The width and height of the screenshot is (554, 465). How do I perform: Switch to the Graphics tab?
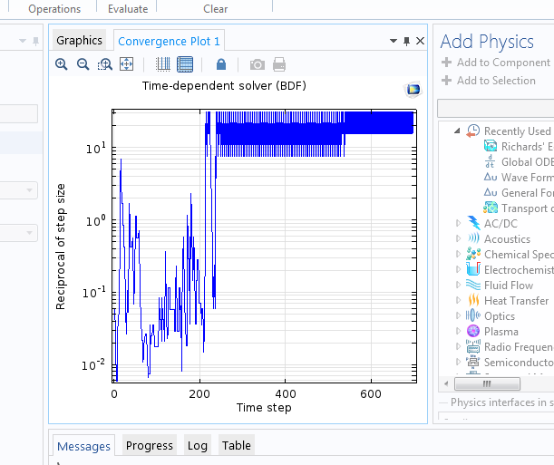click(79, 40)
